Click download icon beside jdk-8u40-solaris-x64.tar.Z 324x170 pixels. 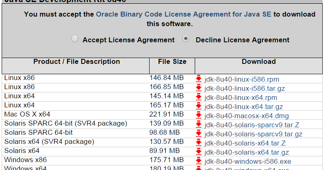(198, 143)
